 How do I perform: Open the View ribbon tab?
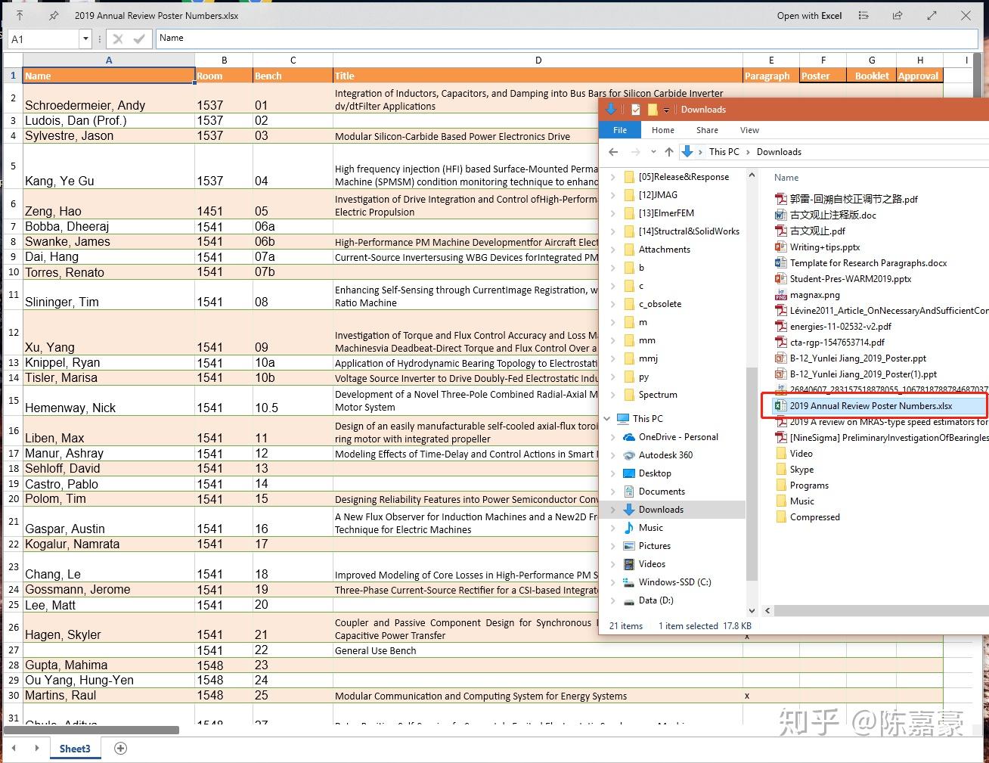[x=749, y=130]
